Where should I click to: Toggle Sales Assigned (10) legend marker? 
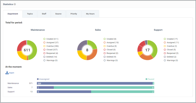[105, 43]
